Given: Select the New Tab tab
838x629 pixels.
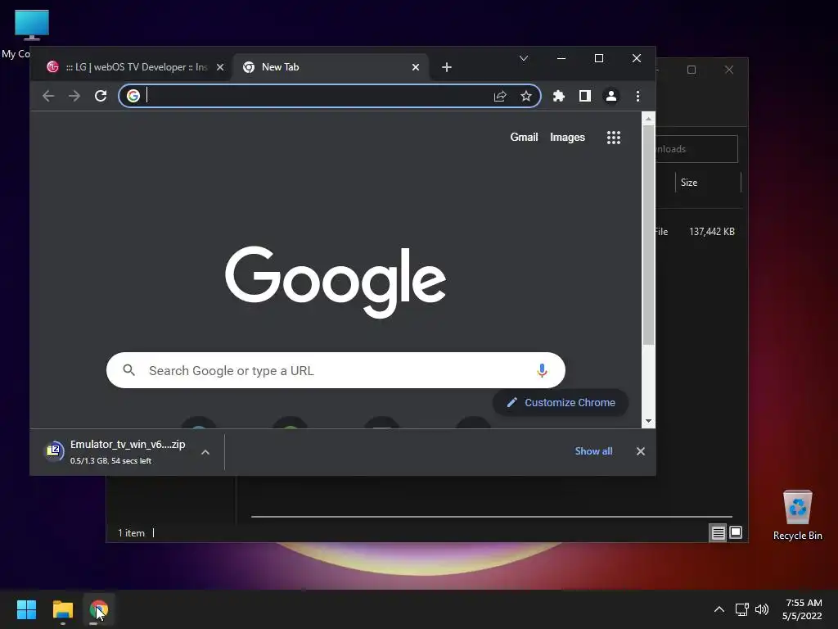Looking at the screenshot, I should click(329, 67).
